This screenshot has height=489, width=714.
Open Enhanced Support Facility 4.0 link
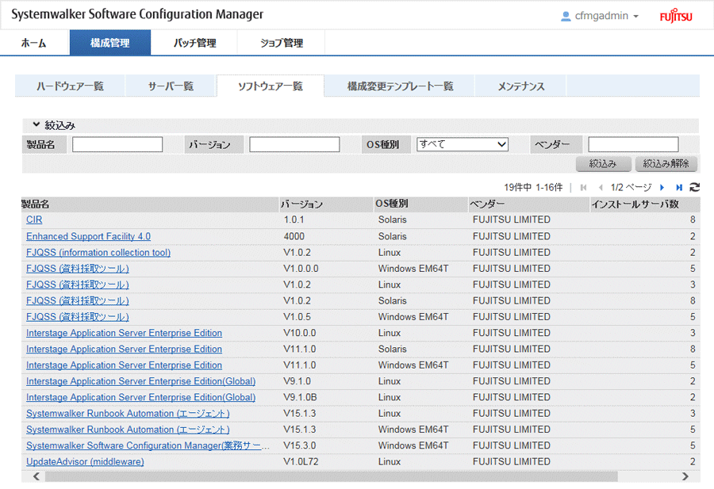88,236
